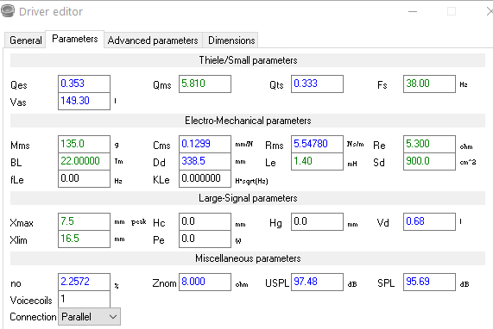
Task: Select the Cms input field
Action: 205,144
